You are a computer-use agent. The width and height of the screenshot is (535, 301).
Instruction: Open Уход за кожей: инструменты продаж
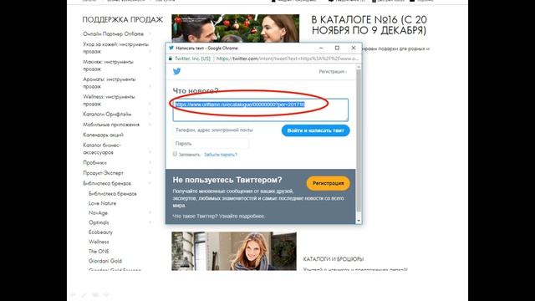pyautogui.click(x=115, y=48)
